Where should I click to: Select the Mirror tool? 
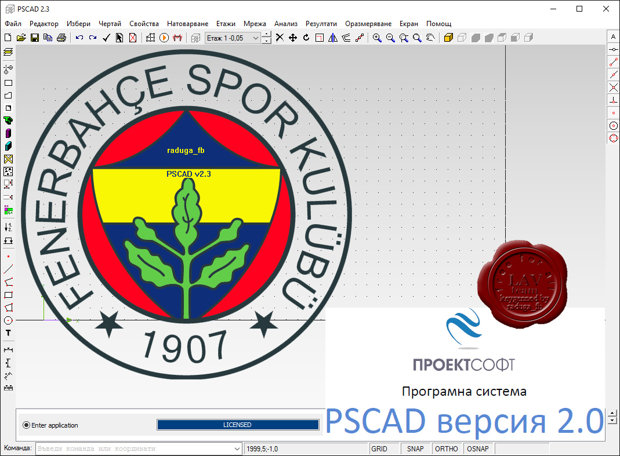[x=333, y=38]
